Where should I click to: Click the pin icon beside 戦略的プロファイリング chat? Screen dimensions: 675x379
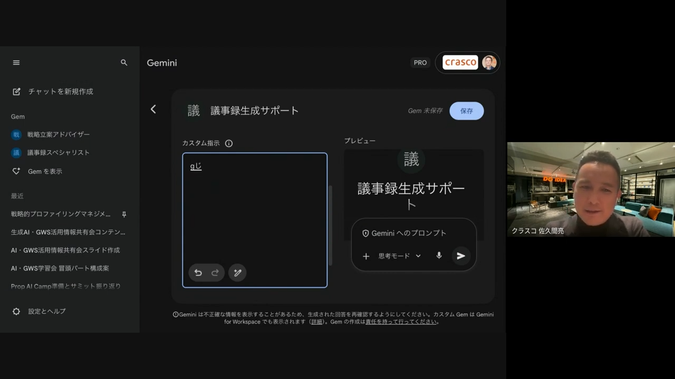(x=124, y=215)
